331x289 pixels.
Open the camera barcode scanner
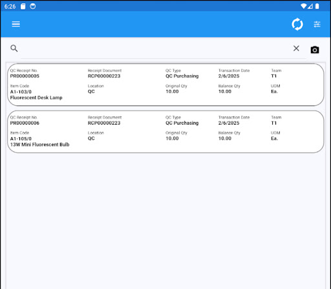click(x=315, y=50)
